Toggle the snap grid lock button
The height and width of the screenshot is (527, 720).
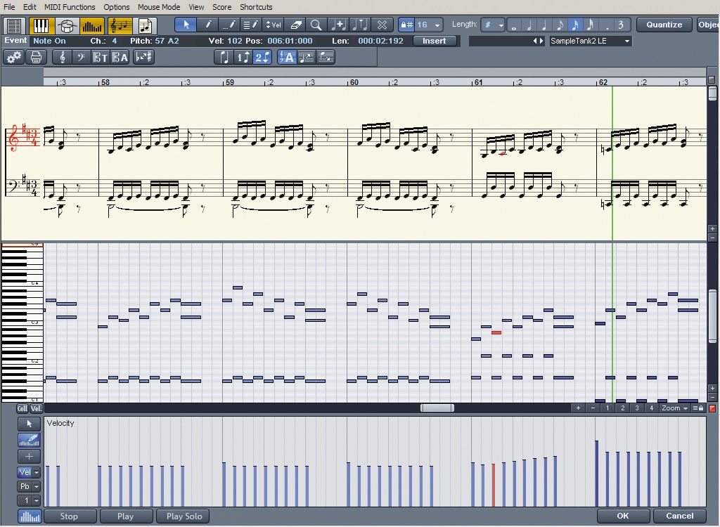[406, 25]
